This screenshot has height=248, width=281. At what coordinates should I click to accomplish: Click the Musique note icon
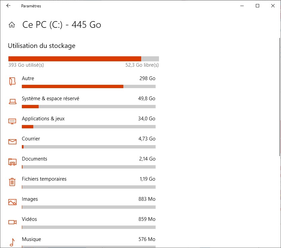(12, 242)
